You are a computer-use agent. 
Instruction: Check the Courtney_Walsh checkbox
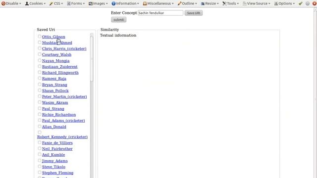(40, 54)
